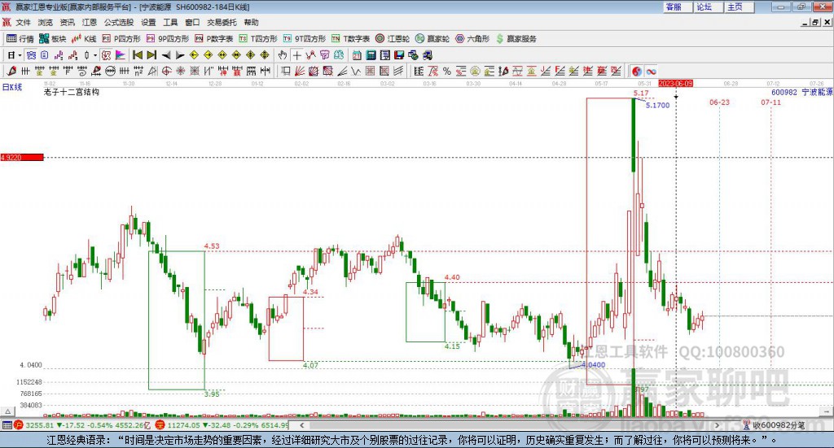Click the last yellow diamond arrow icon
This screenshot has width=834, height=448.
pos(265,55)
